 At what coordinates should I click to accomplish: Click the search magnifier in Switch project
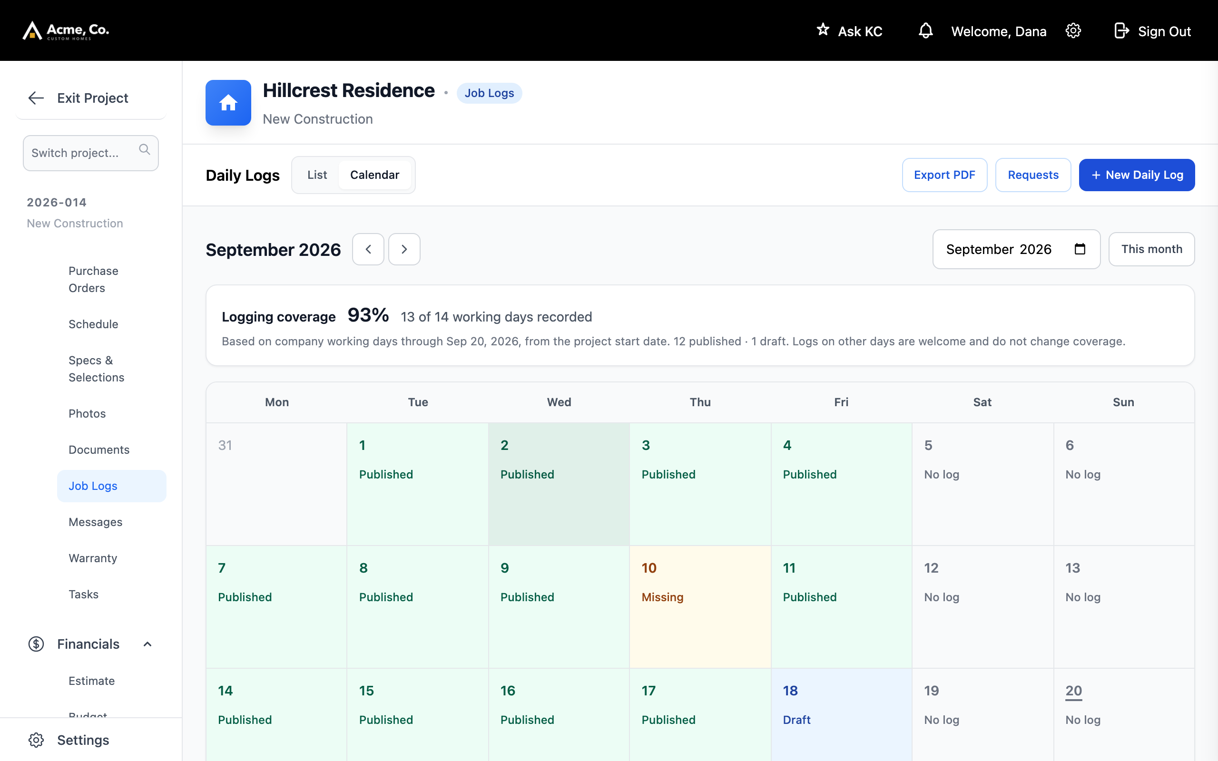pyautogui.click(x=145, y=149)
